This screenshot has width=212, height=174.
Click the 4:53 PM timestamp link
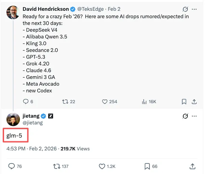[x=16, y=148]
